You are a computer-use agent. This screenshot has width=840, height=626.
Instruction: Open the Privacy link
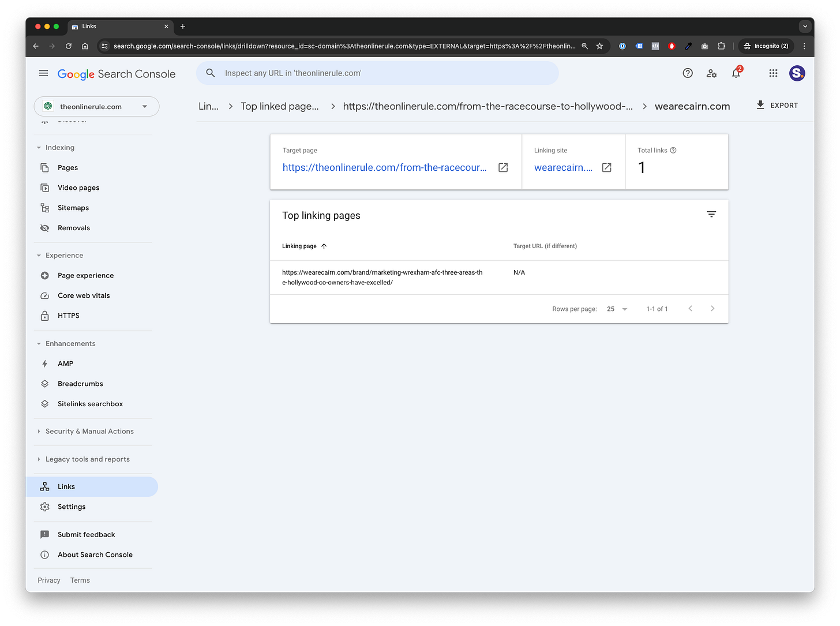click(49, 580)
